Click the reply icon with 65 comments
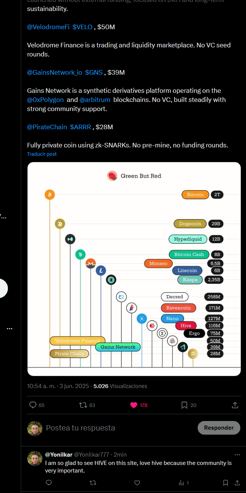The width and height of the screenshot is (246, 493). pos(33,405)
